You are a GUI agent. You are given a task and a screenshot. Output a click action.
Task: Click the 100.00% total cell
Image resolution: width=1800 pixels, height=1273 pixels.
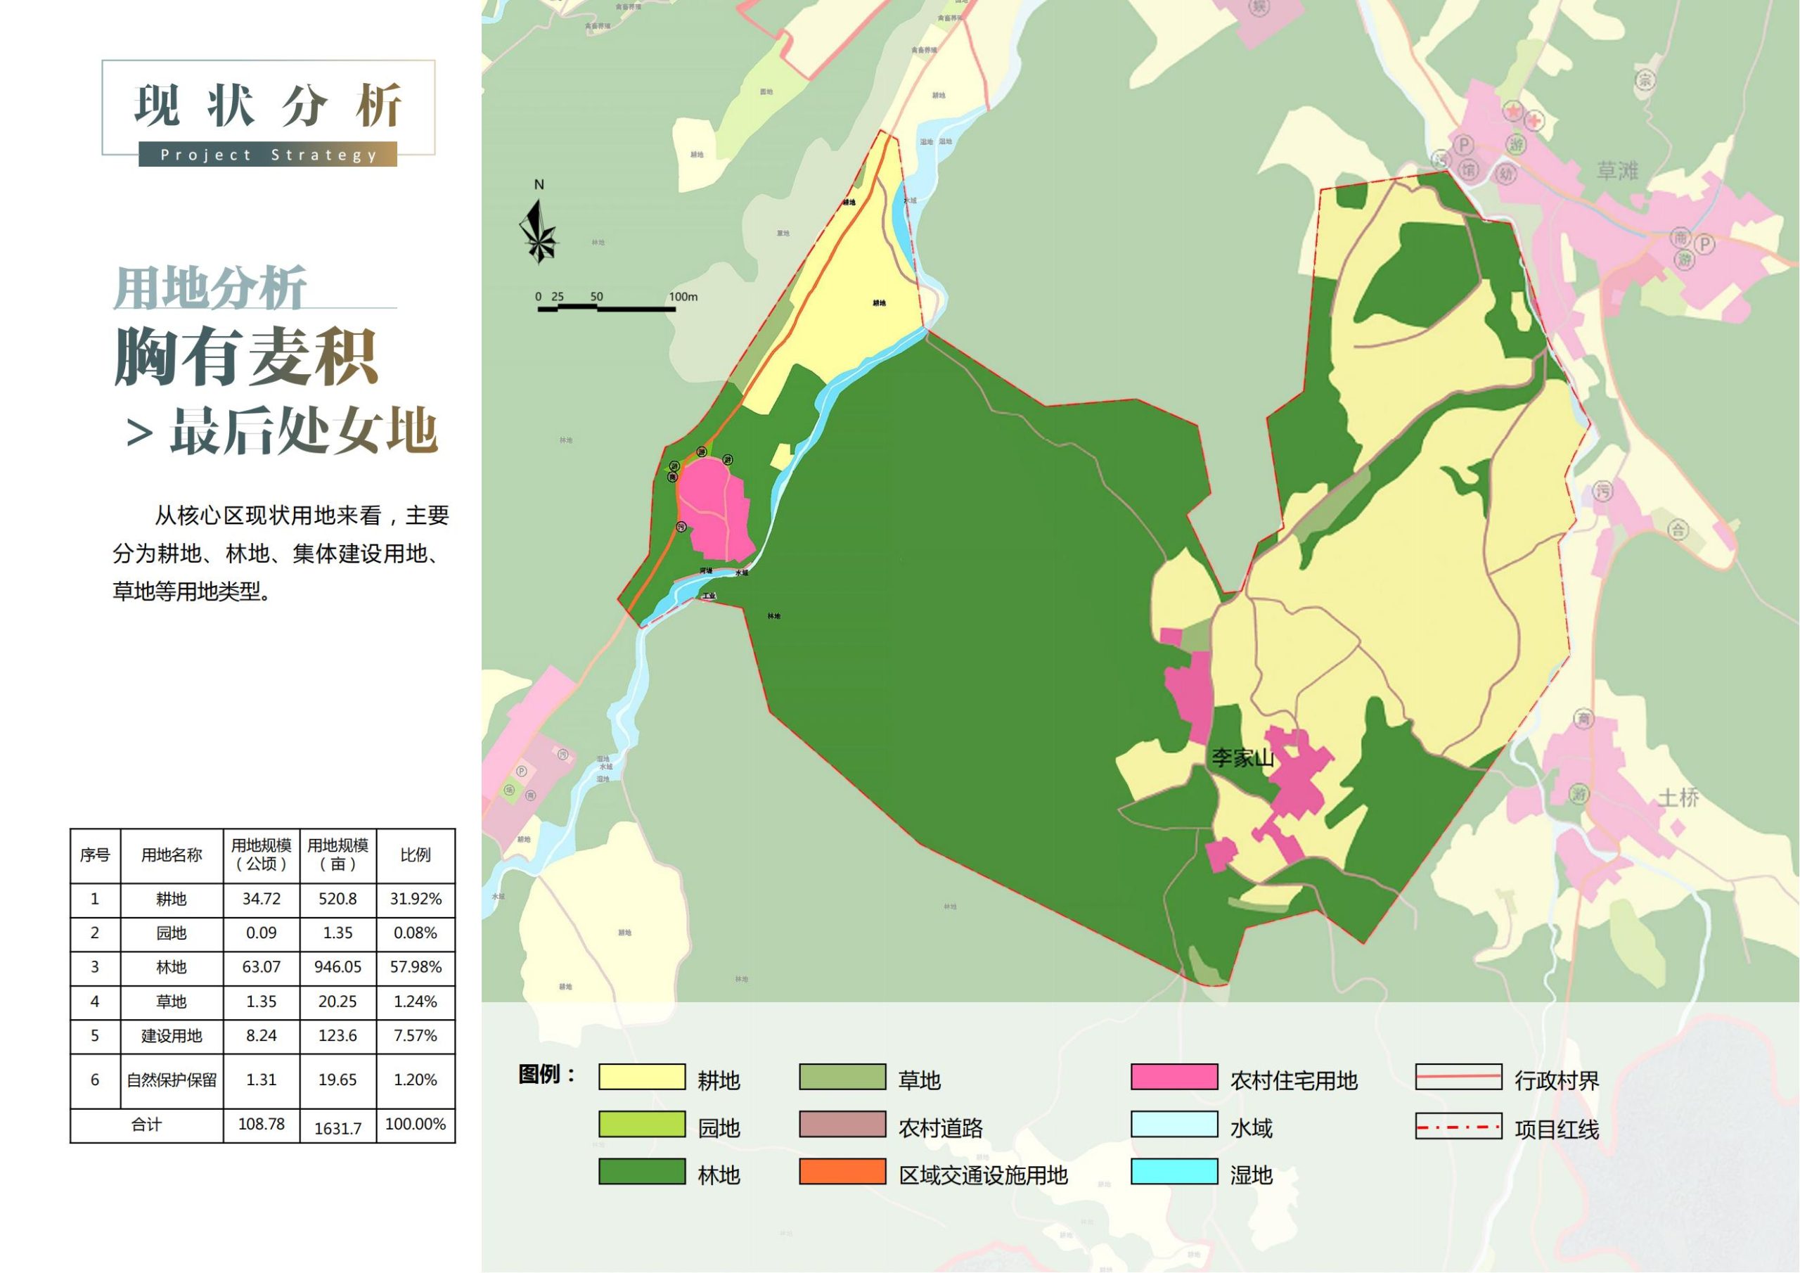click(x=416, y=1124)
